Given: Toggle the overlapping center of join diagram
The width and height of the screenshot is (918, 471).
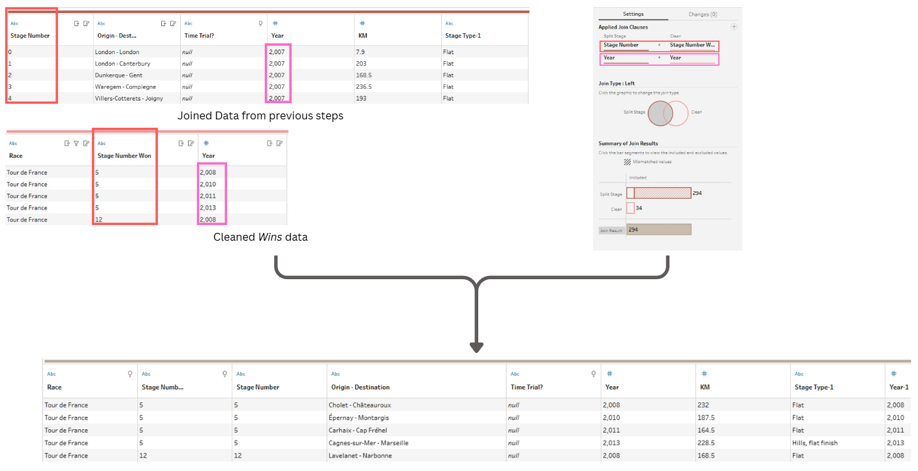Looking at the screenshot, I should (667, 114).
